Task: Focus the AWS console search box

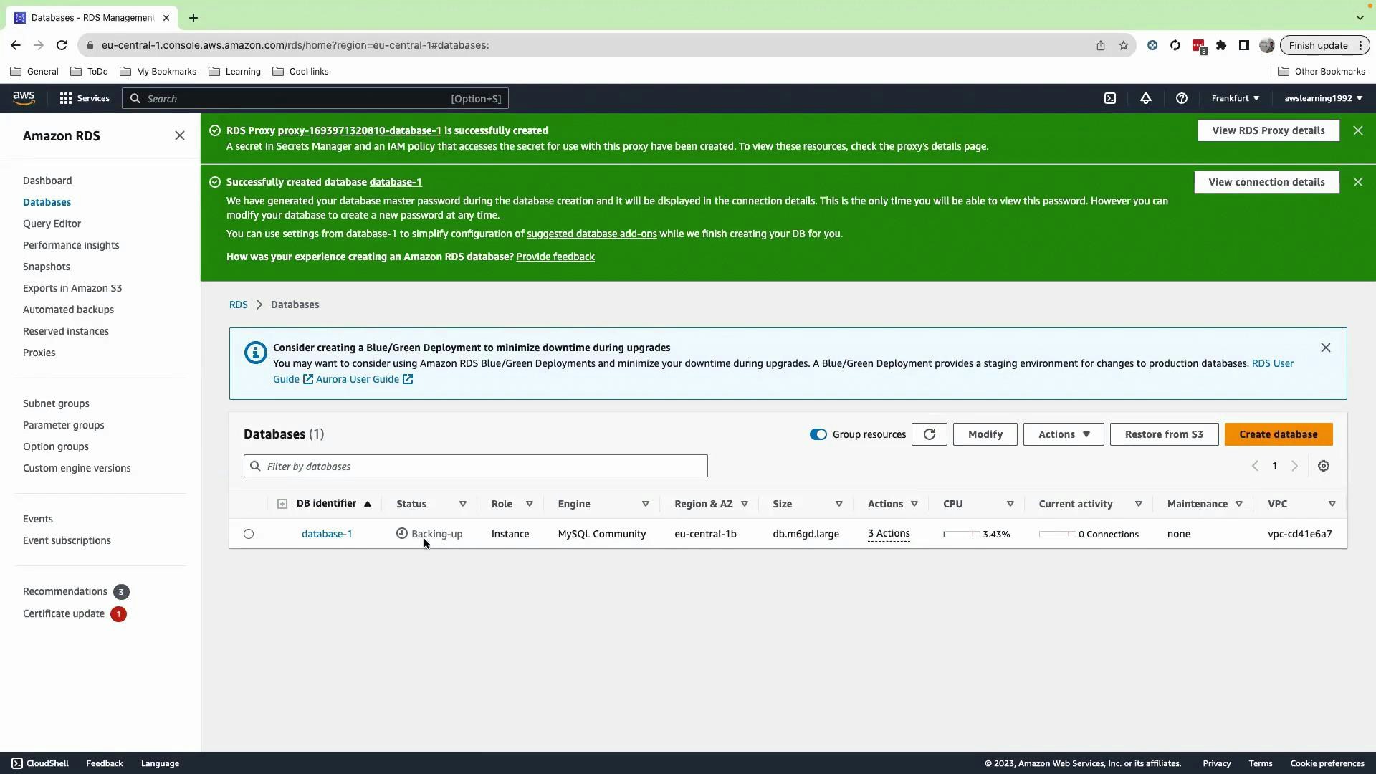Action: 315,98
